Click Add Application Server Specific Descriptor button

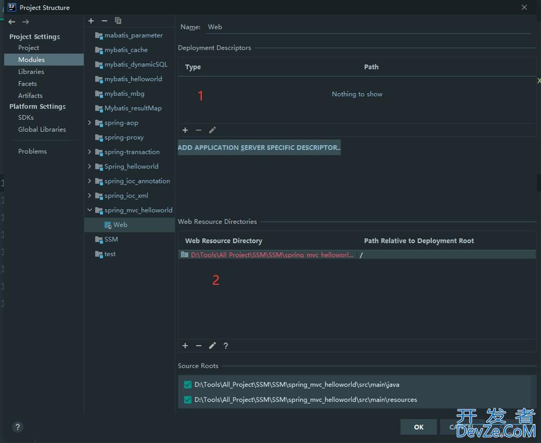[259, 147]
